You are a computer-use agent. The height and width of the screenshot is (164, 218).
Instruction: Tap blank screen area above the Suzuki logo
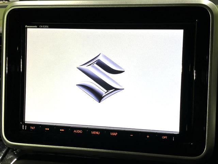(x=102, y=41)
